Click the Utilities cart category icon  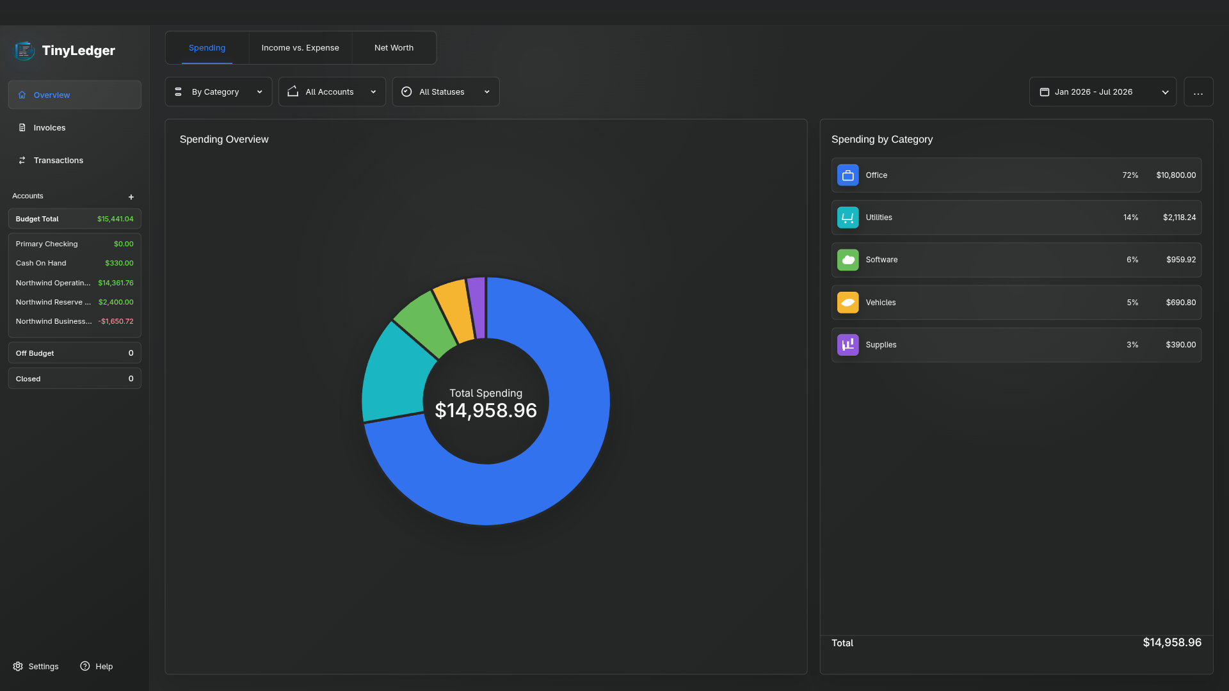click(847, 218)
